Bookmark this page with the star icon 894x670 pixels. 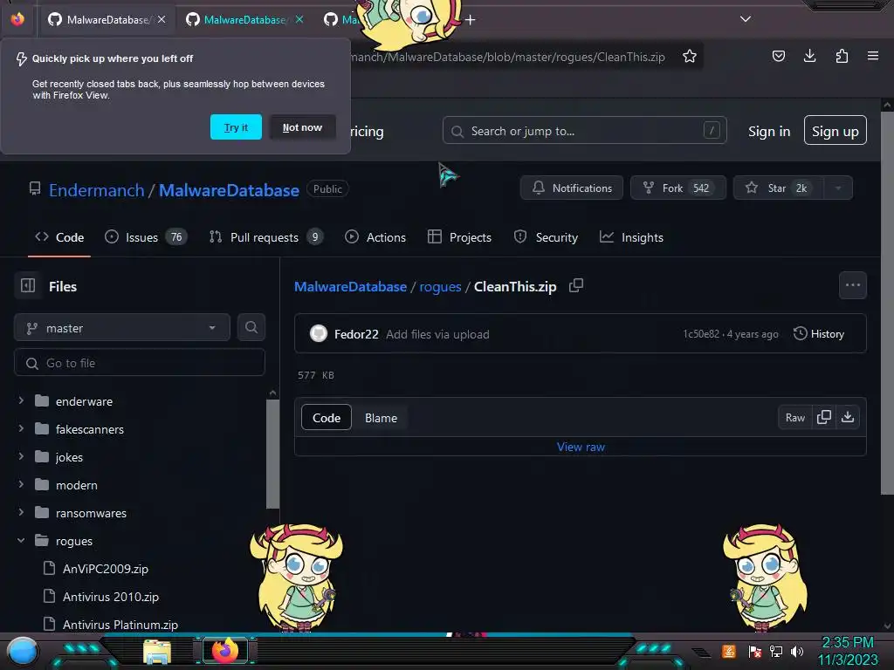coord(690,57)
